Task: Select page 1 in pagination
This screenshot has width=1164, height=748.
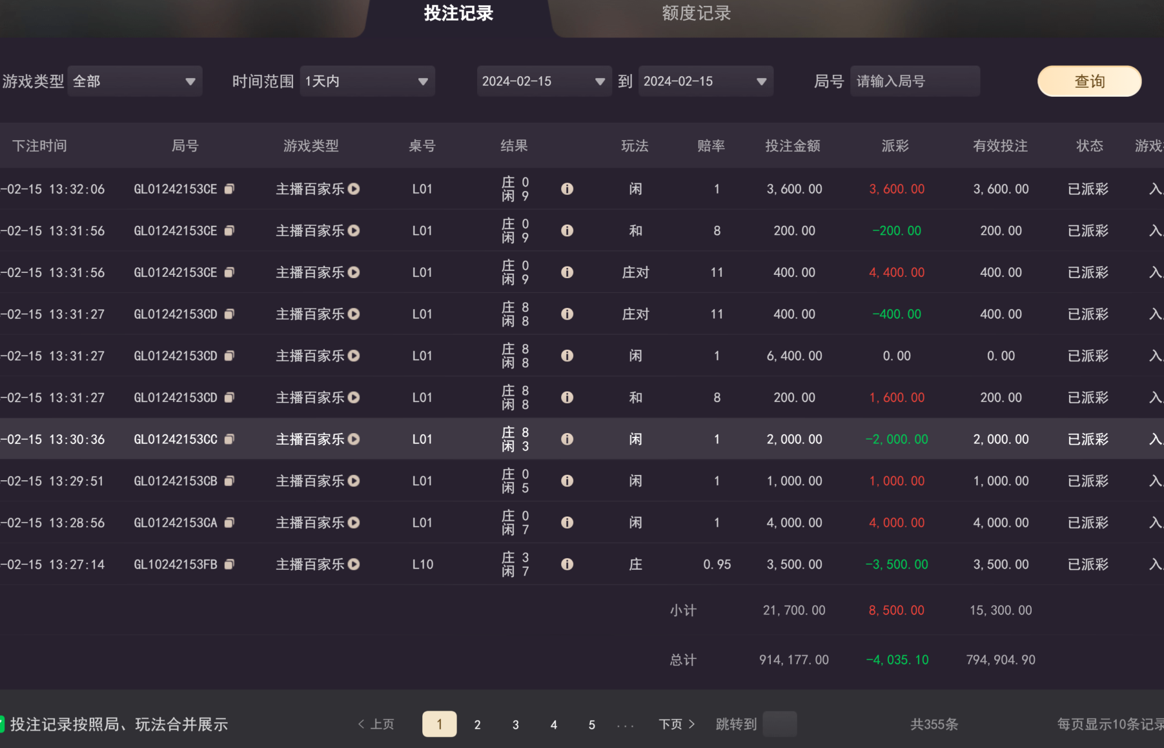Action: [440, 724]
